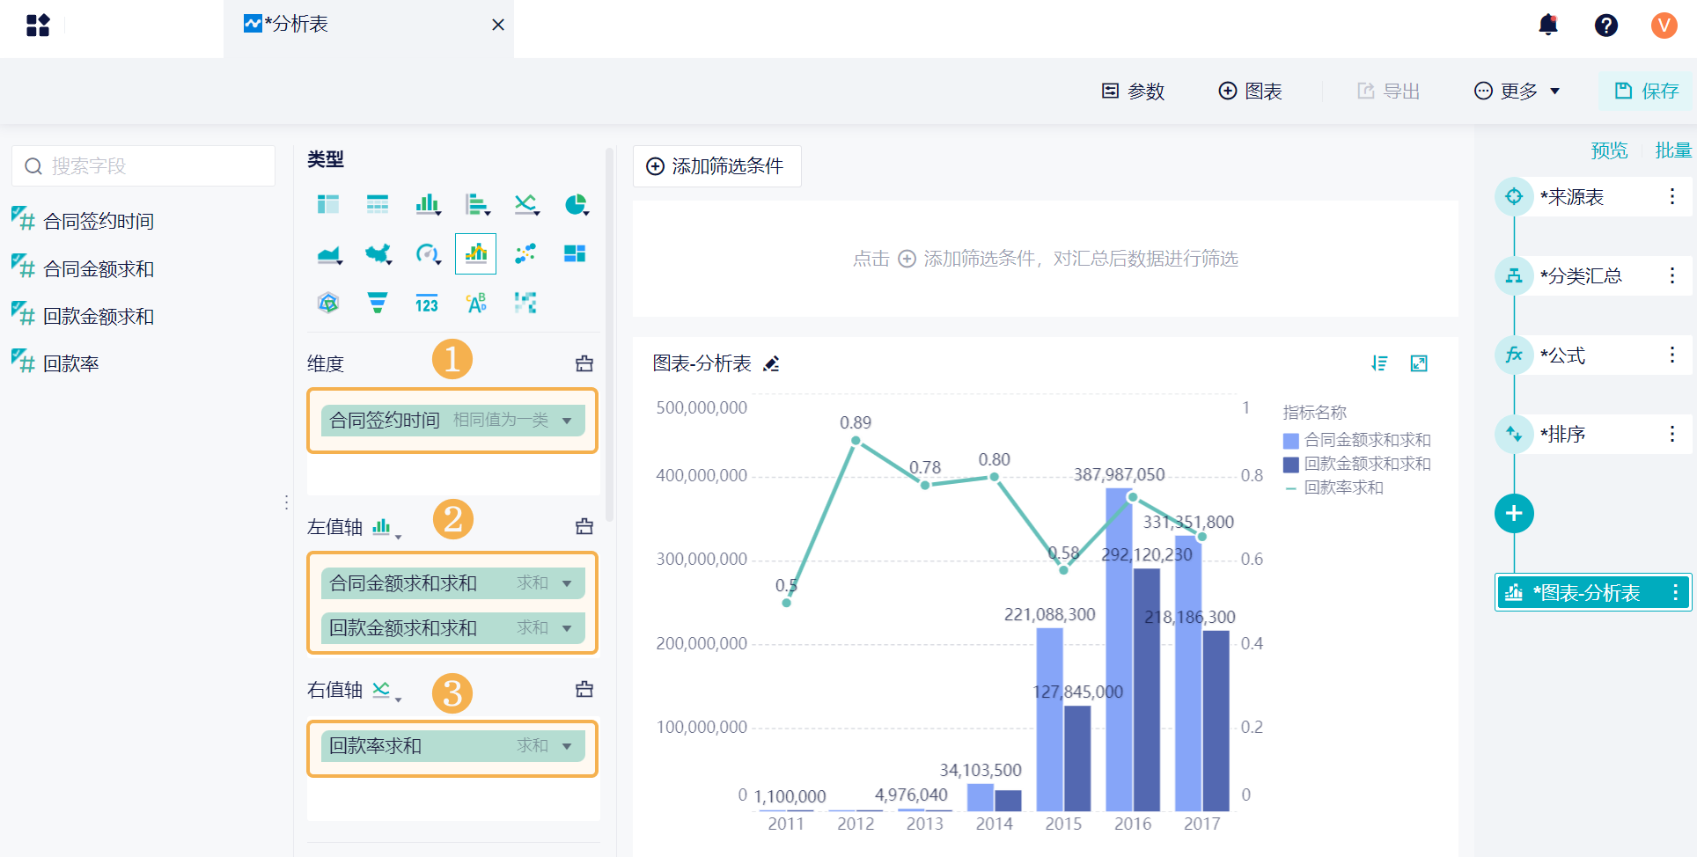
Task: Select the heatmap chart type
Action: click(x=525, y=304)
